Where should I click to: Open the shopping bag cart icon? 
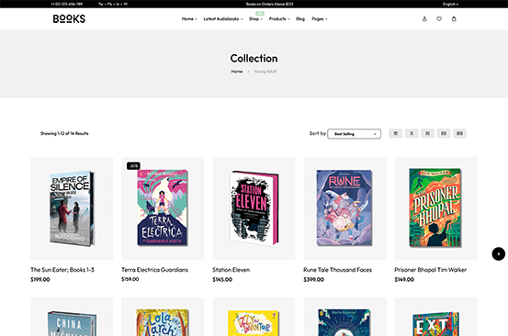pyautogui.click(x=454, y=18)
